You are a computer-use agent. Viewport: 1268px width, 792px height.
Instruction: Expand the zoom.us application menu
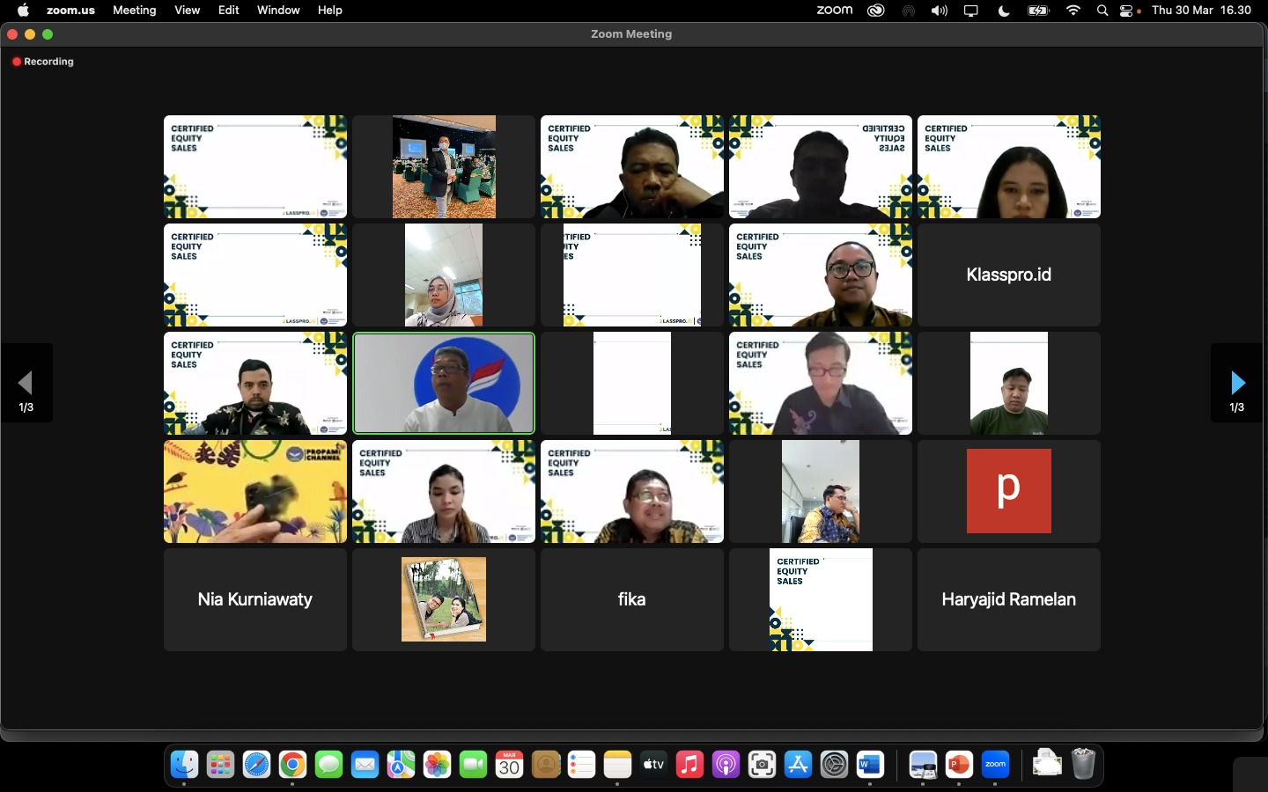(70, 11)
